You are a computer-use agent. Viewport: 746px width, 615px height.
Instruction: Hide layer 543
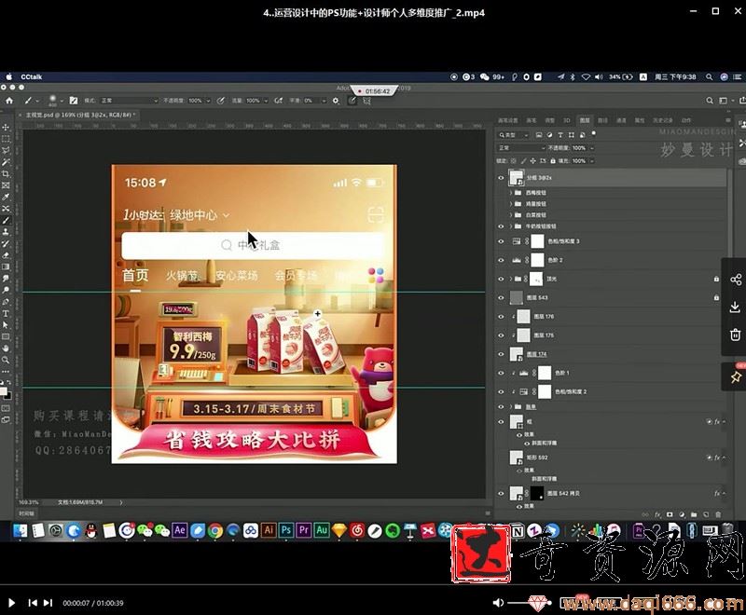tap(501, 298)
